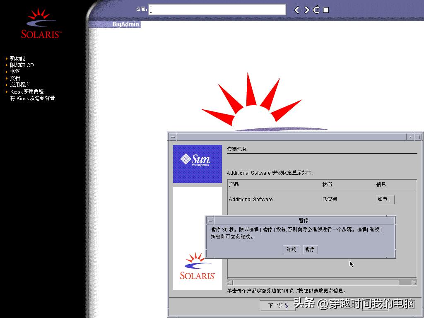Click the 细节... button for Additional Software
Screen dimensions: 424x318
[x=385, y=200]
